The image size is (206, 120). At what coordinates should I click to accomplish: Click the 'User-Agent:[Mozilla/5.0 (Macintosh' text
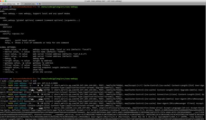[x=110, y=117]
